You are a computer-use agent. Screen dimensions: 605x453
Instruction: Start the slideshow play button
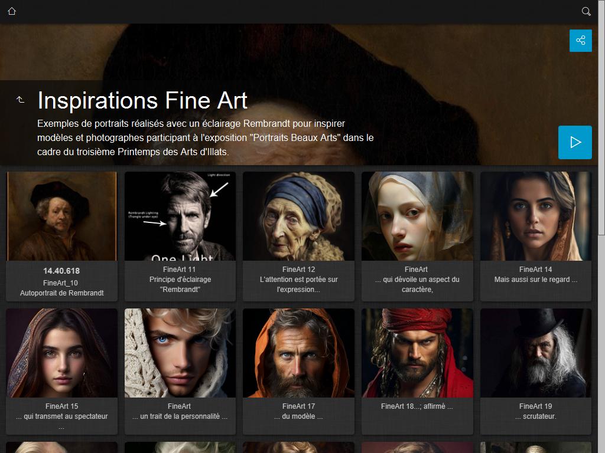(575, 142)
